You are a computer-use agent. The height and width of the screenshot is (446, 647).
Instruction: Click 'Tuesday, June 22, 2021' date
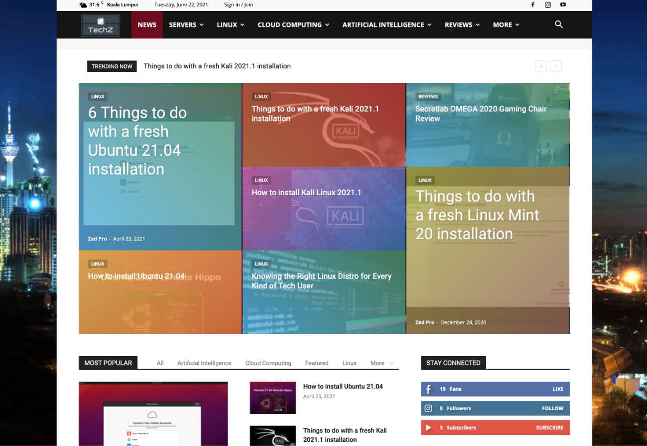pos(181,5)
